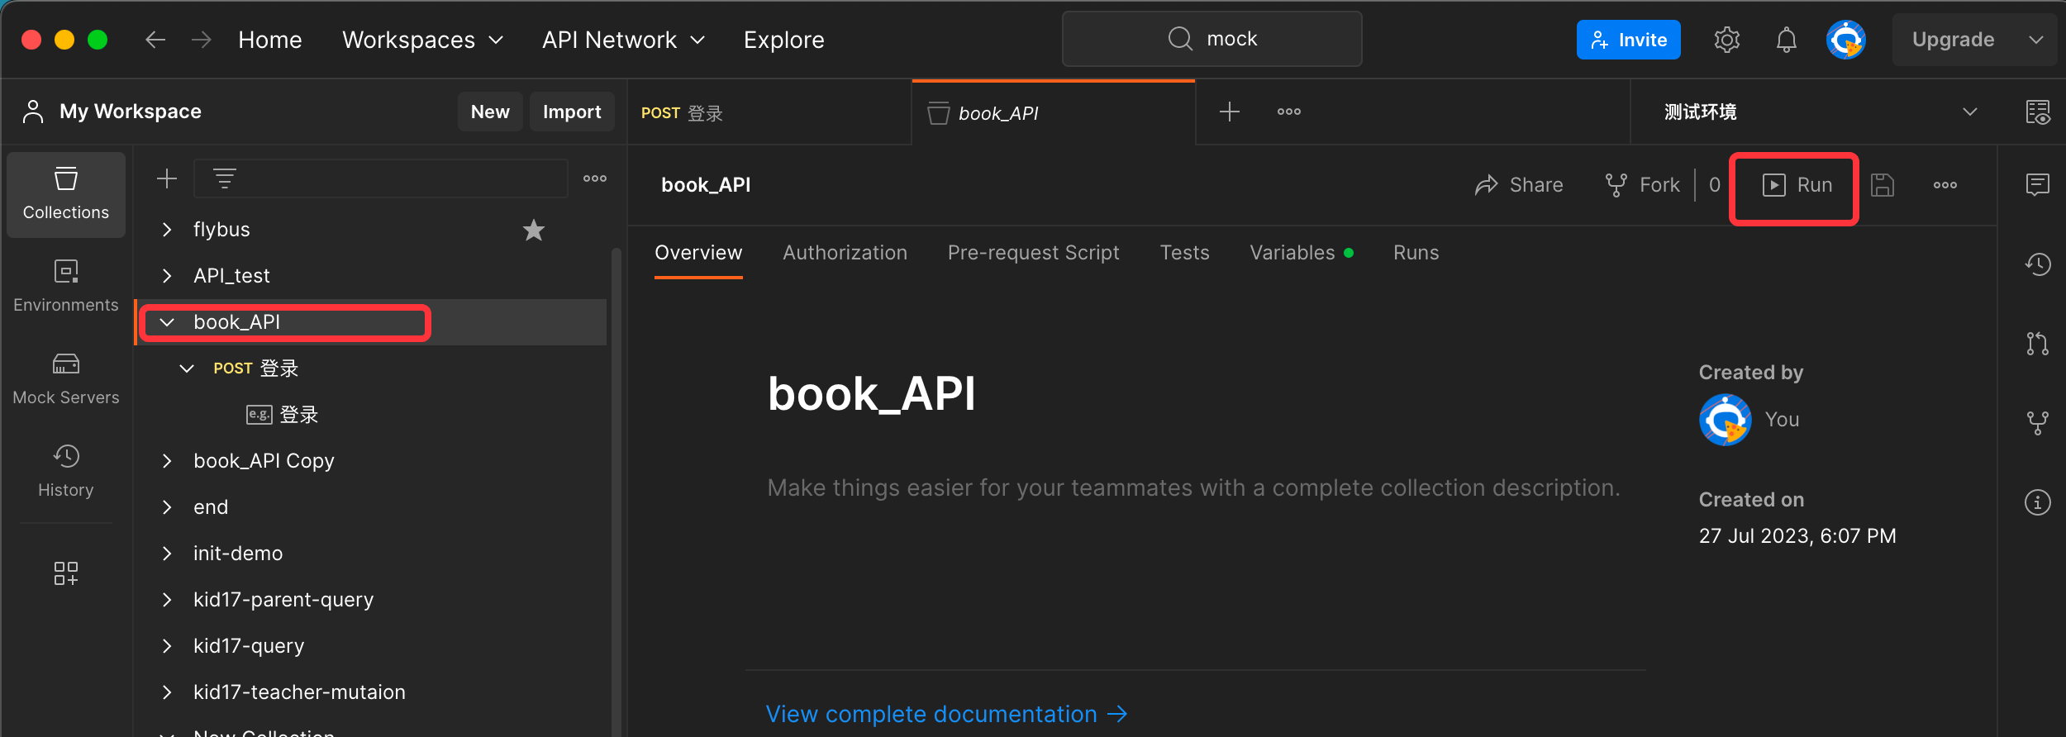The height and width of the screenshot is (737, 2066).
Task: Switch to the Authorization tab
Action: coord(845,253)
